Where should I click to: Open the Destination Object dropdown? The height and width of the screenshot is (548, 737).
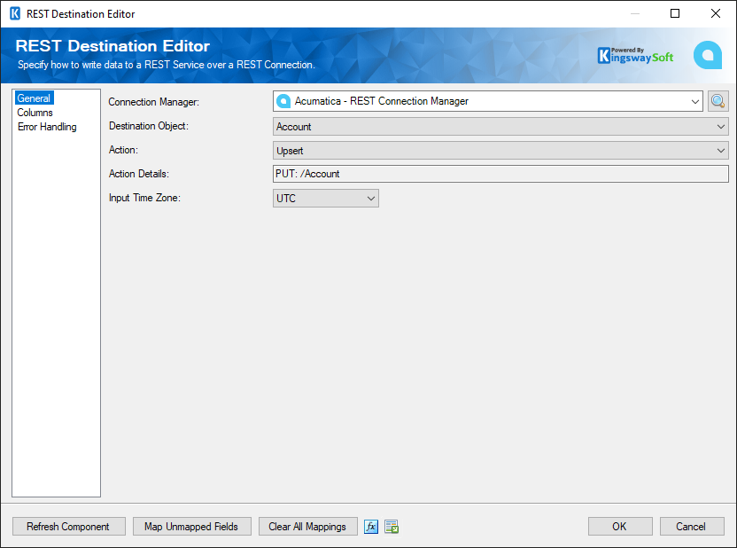[500, 127]
